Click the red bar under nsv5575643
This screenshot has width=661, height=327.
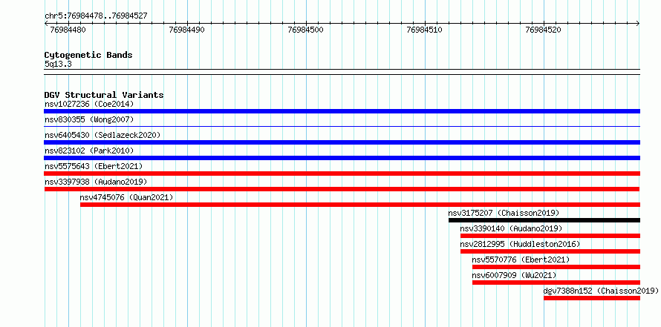342,174
